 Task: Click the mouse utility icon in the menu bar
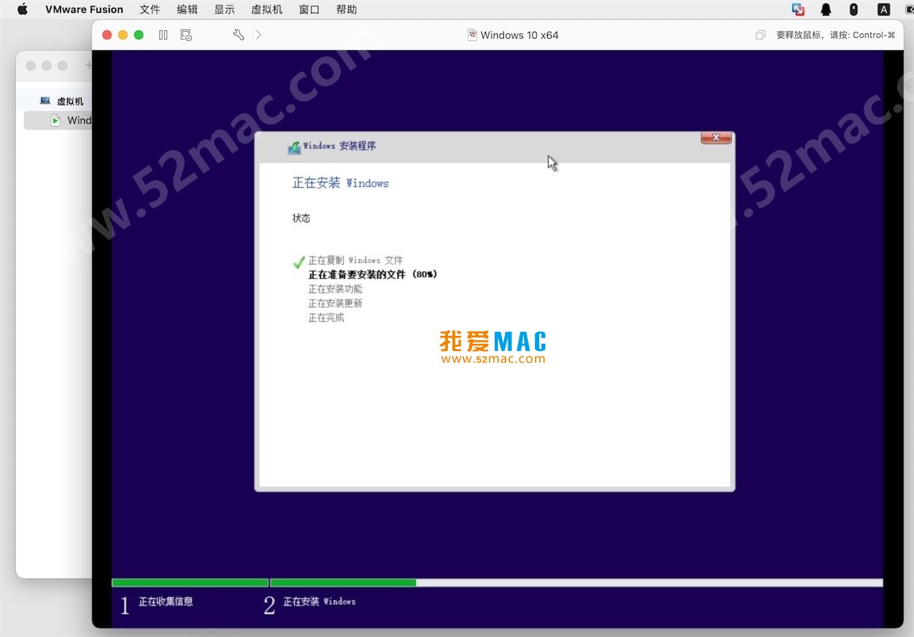tap(854, 10)
